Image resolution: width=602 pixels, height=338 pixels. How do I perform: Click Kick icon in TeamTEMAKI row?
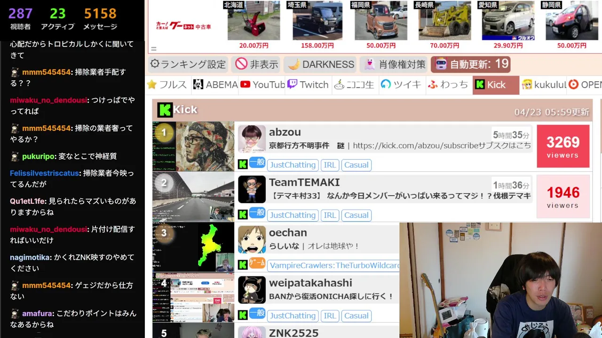pos(243,215)
